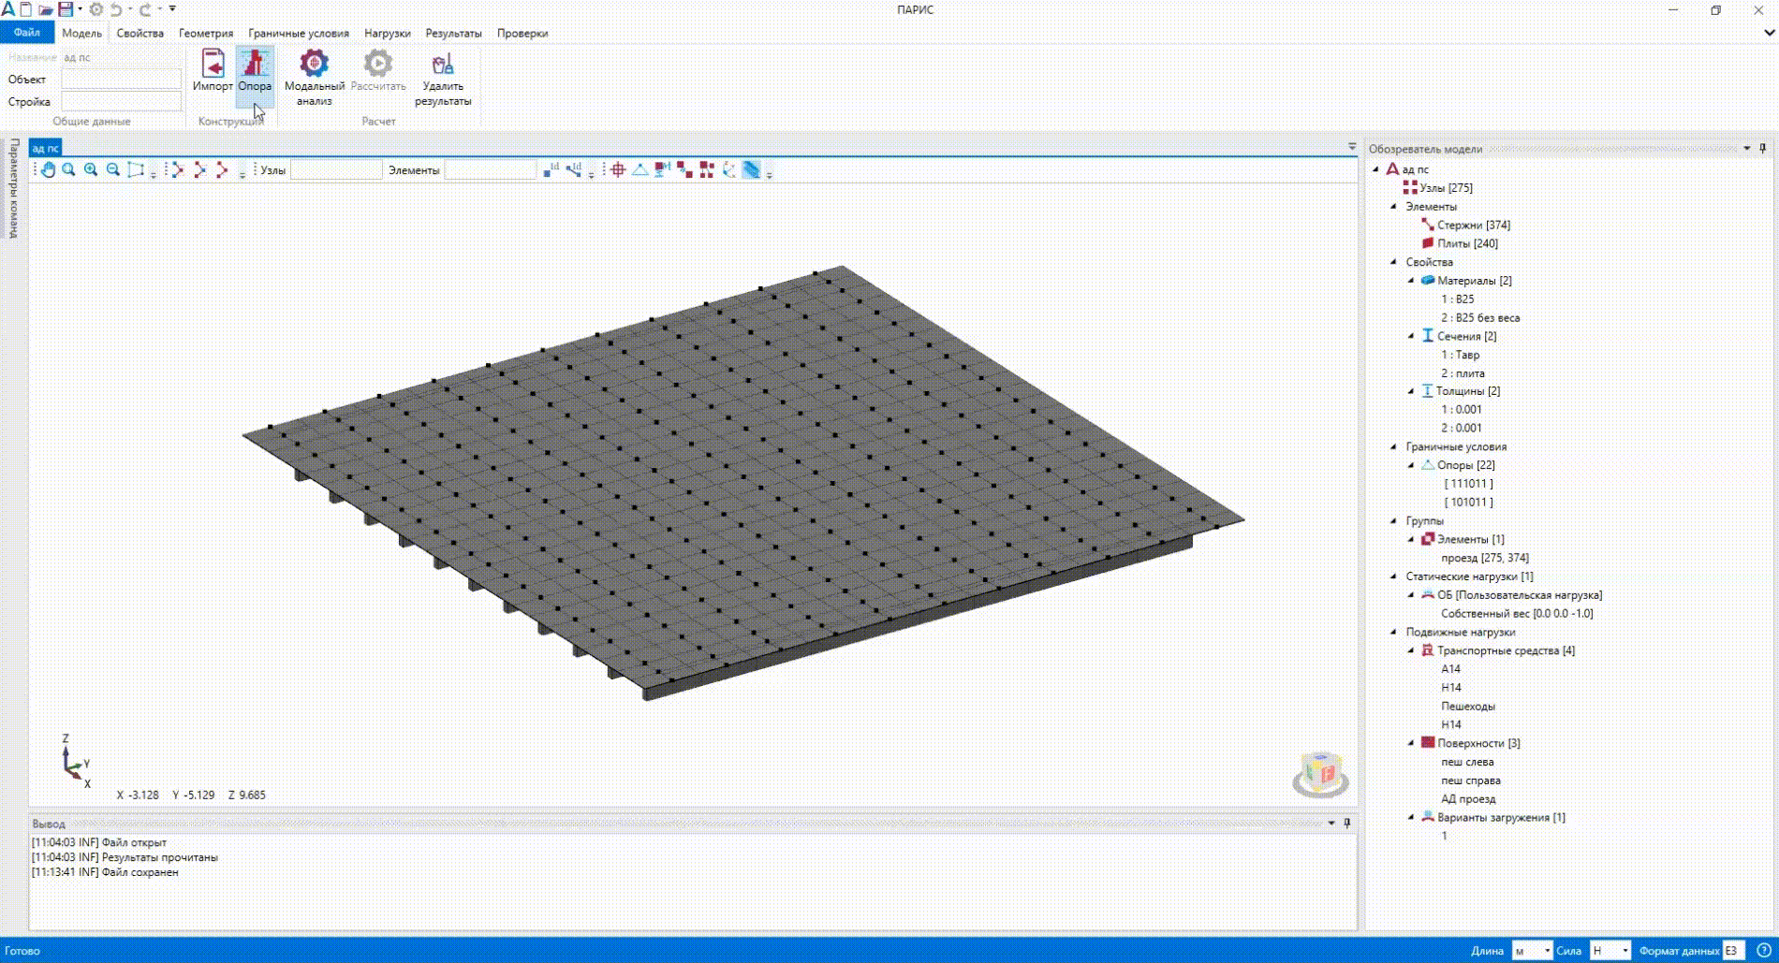Open the Результаты ribbon tab
Image resolution: width=1779 pixels, height=963 pixels.
click(453, 33)
